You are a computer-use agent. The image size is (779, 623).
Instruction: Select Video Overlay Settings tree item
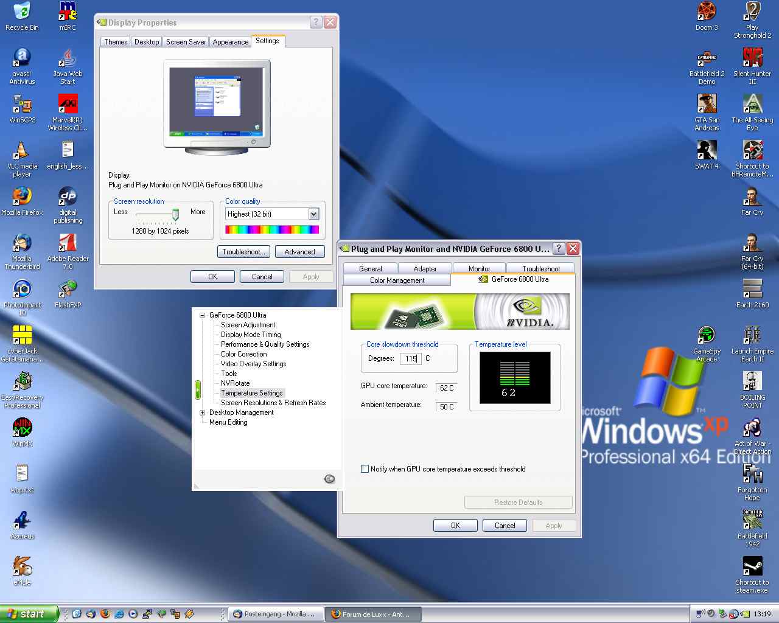click(x=253, y=364)
